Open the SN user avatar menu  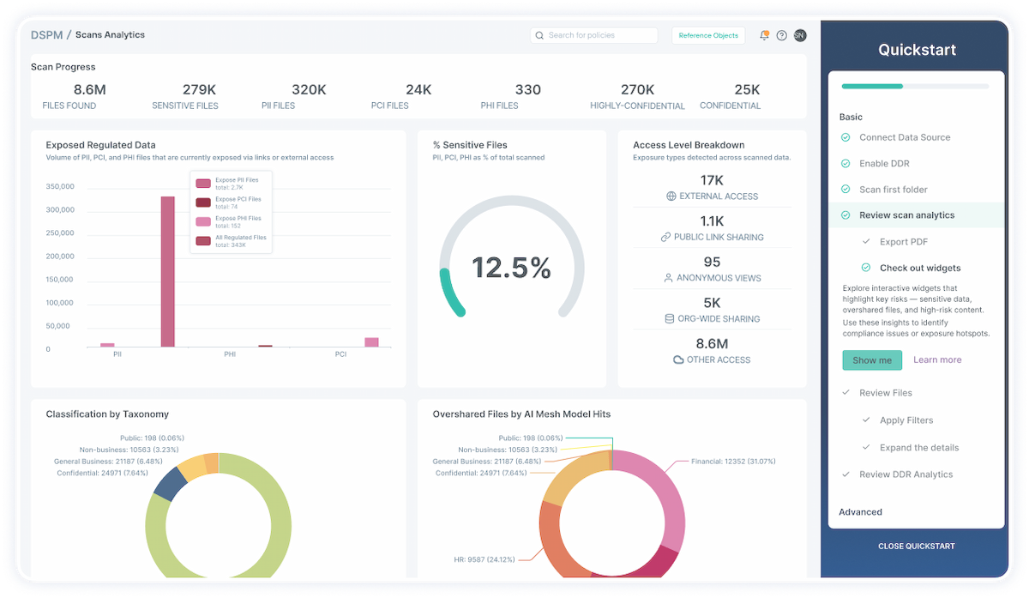tap(798, 34)
